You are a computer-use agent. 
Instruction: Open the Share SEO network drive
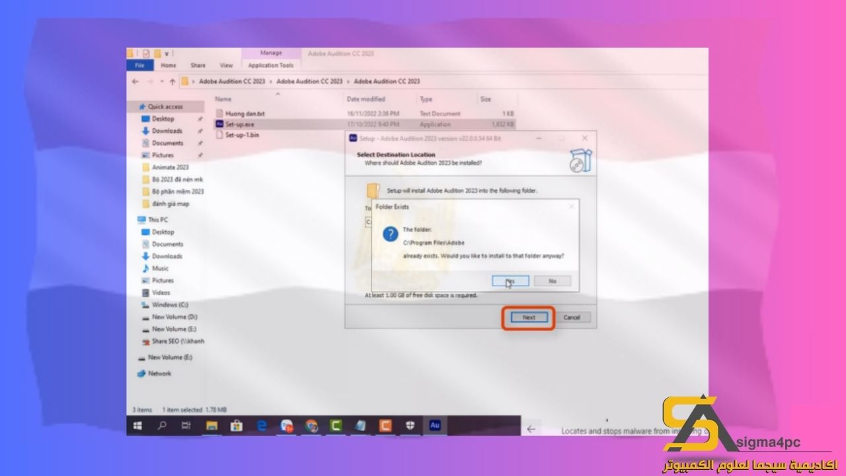(178, 341)
